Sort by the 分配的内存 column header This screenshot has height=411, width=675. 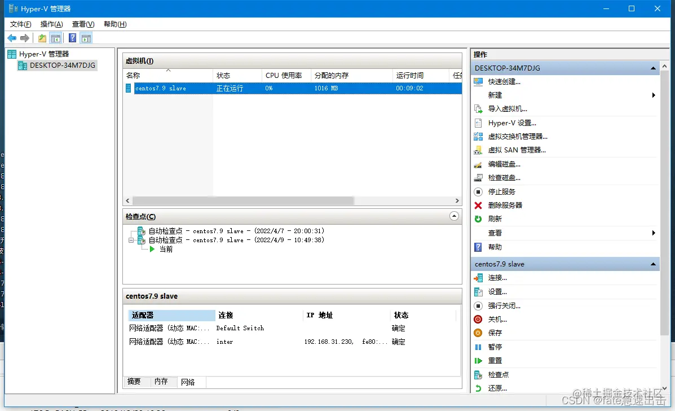[352, 76]
